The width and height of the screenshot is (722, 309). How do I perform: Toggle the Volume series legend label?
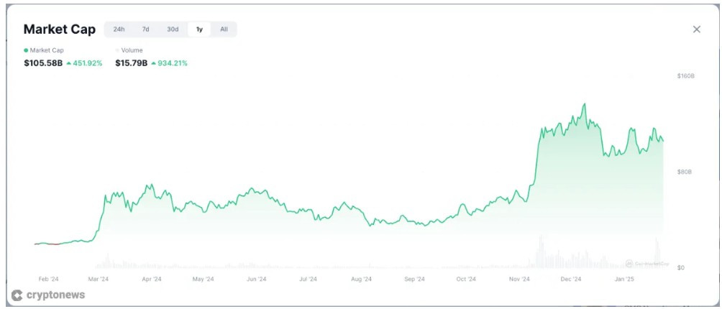pos(132,50)
